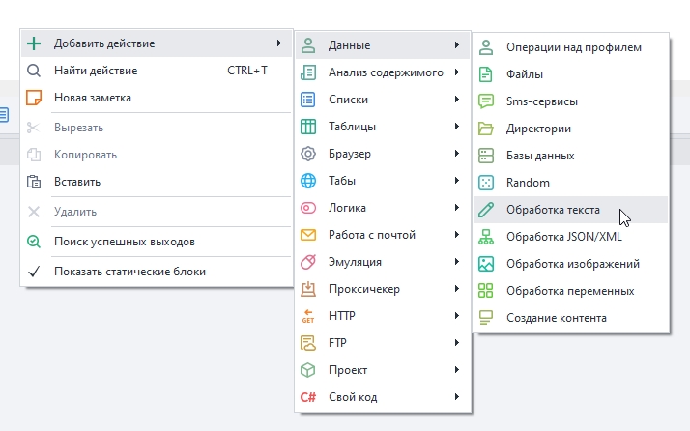
Task: Click the pencil icon for Обработка текста
Action: pyautogui.click(x=487, y=209)
